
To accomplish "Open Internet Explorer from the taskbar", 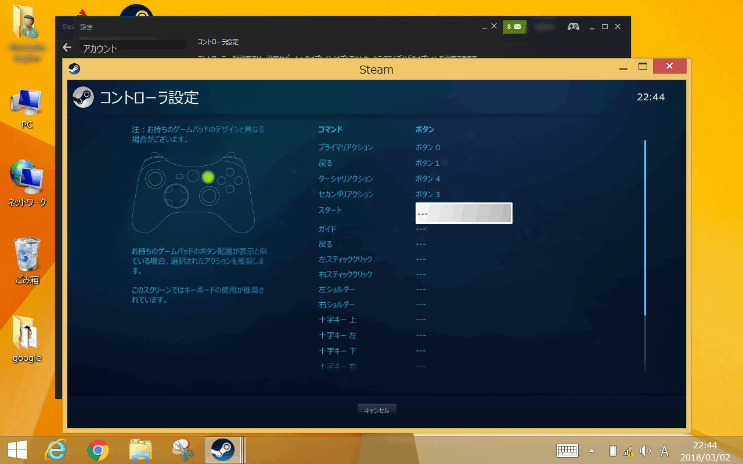I will pos(56,449).
